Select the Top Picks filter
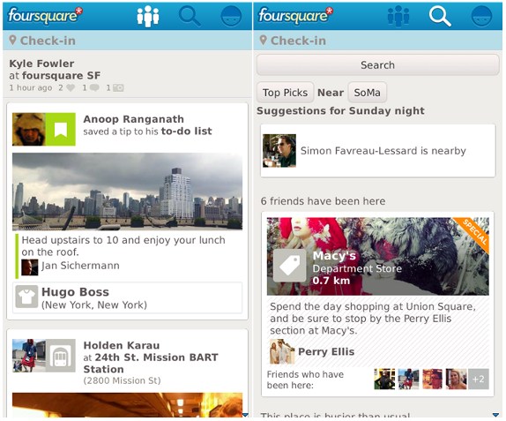Viewport: 506px width, 421px height. [x=285, y=93]
